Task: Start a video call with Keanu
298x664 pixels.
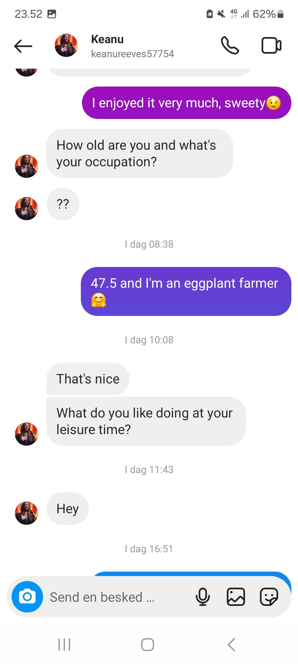Action: pyautogui.click(x=271, y=45)
